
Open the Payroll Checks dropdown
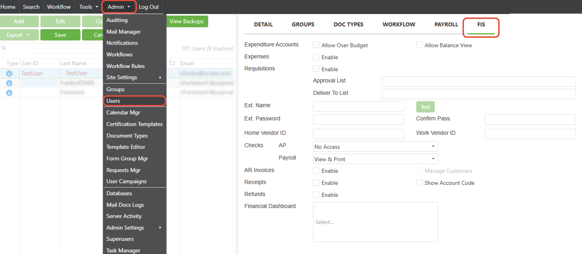pos(376,159)
